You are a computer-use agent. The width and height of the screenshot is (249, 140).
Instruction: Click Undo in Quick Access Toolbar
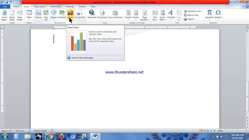point(11,2)
